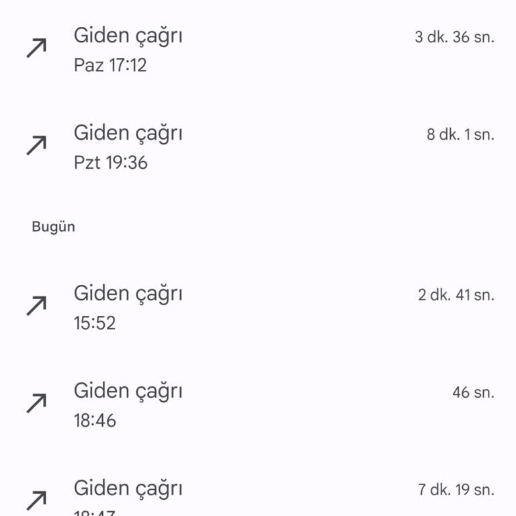Tap the 7 dk. 19 sn. duration
516x516 pixels.
pyautogui.click(x=456, y=490)
